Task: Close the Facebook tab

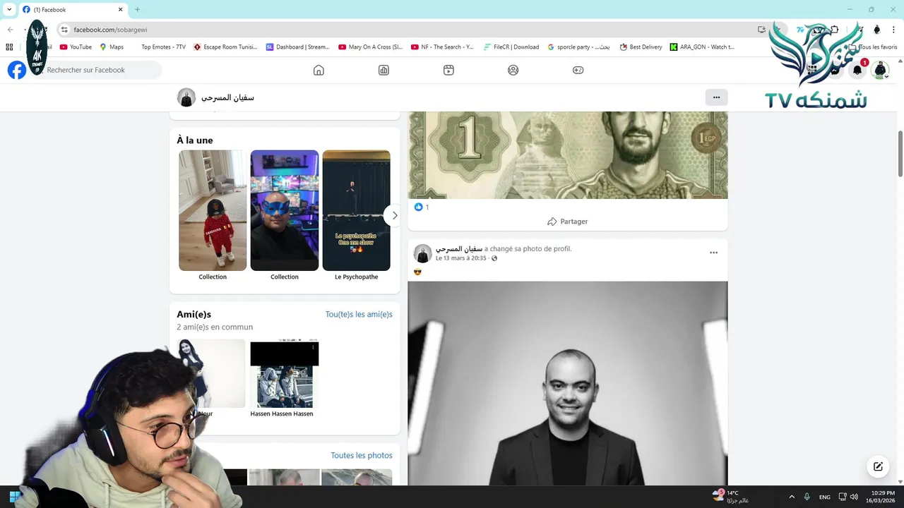Action: click(x=120, y=10)
